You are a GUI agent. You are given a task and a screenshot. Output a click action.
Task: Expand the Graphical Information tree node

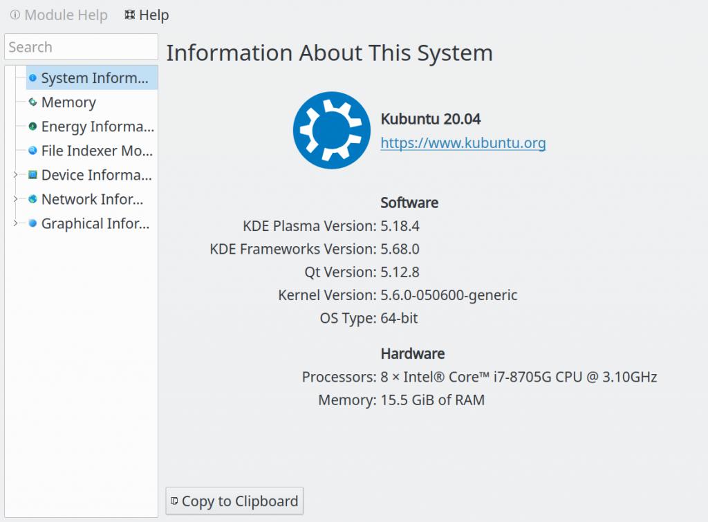[15, 223]
